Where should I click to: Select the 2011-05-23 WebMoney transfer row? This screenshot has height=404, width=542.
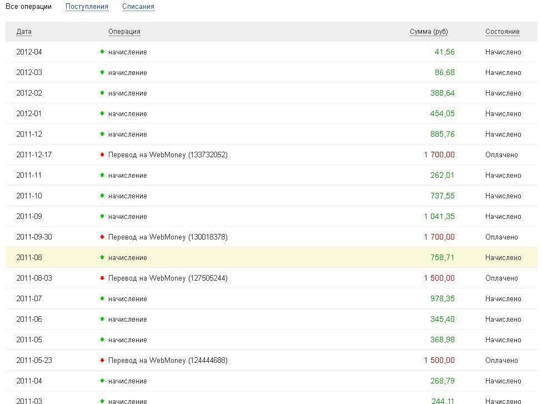click(168, 361)
